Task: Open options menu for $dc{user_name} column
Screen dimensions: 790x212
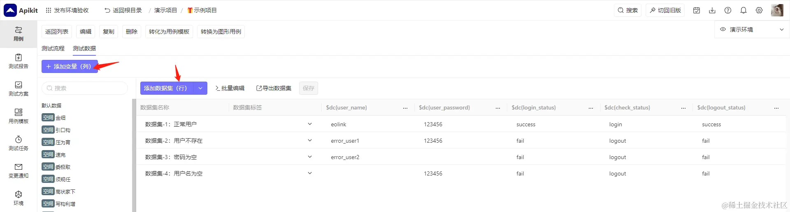Action: (x=405, y=108)
